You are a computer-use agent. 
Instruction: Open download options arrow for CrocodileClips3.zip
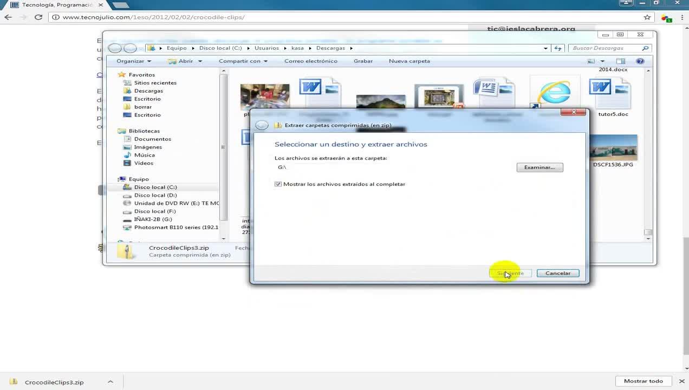pyautogui.click(x=110, y=382)
